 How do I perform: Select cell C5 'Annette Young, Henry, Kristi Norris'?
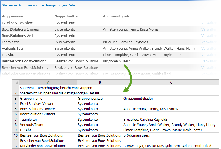pyautogui.click(x=171, y=109)
